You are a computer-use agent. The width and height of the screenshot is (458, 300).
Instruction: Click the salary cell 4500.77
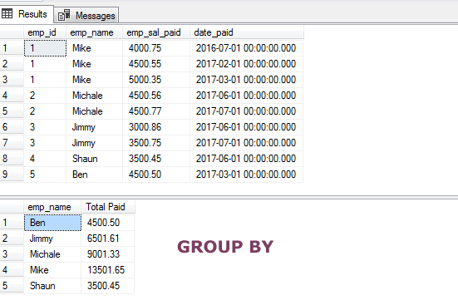click(x=156, y=111)
